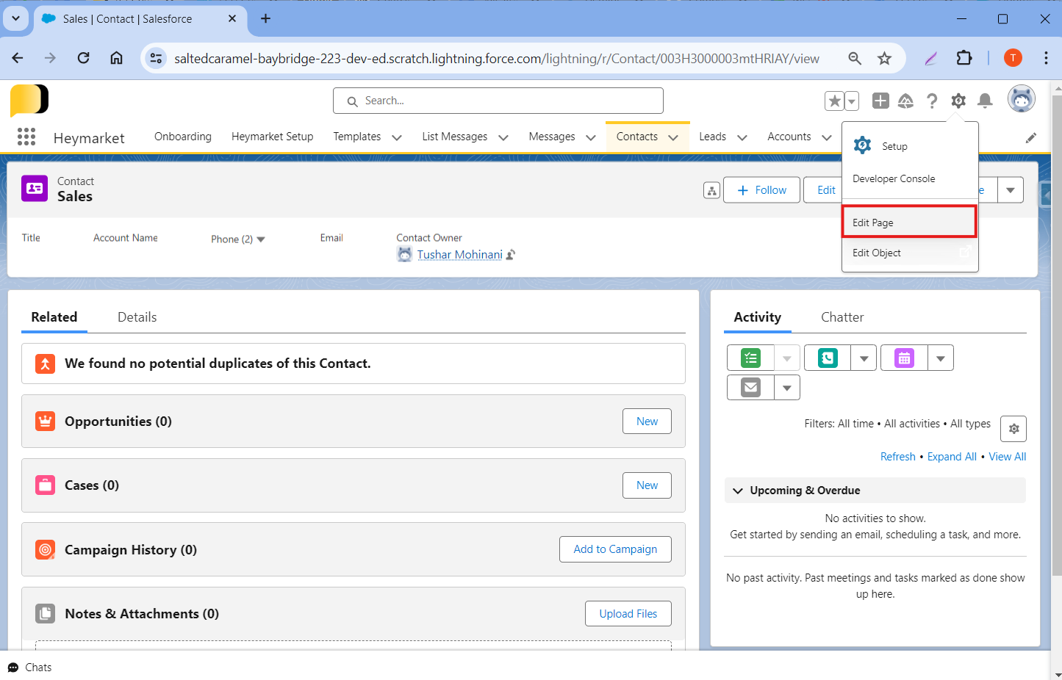View the contact hierarchy icon
Screen dimensions: 1062x680
pyautogui.click(x=711, y=190)
